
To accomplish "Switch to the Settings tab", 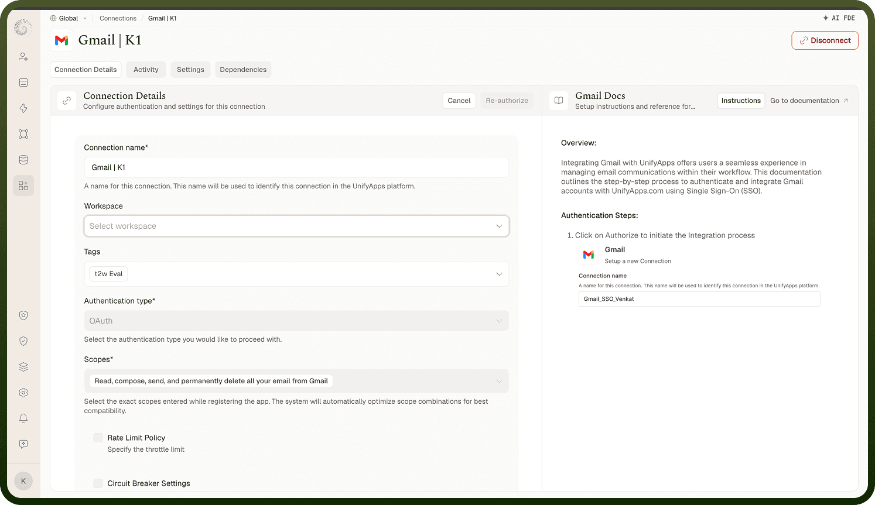I will coord(190,70).
